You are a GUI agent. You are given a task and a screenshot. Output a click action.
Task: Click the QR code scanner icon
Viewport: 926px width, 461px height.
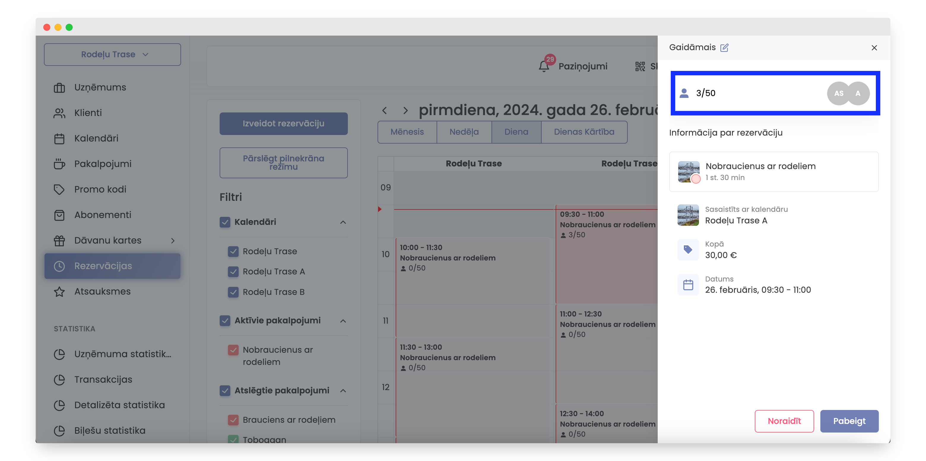tap(640, 66)
